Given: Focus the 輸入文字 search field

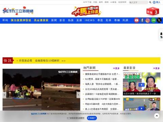Looking at the screenshot, I should click(x=138, y=2).
